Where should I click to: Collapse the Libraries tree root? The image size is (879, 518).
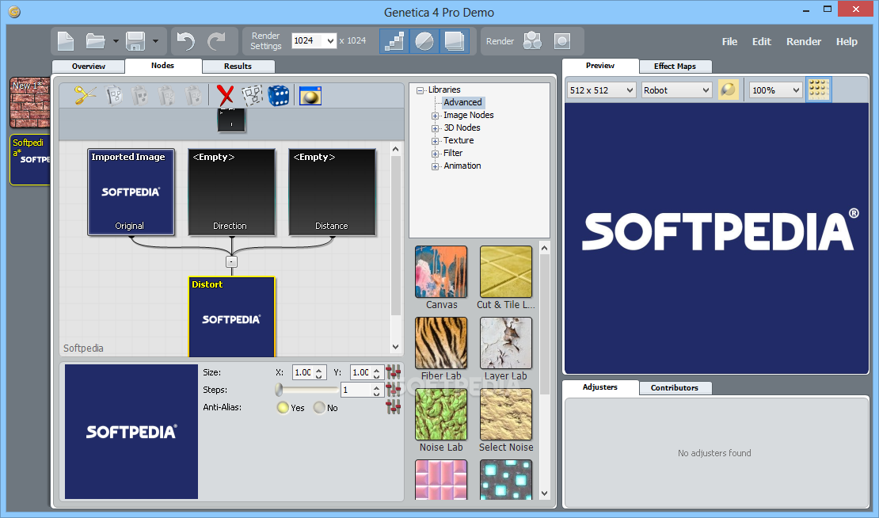[420, 90]
